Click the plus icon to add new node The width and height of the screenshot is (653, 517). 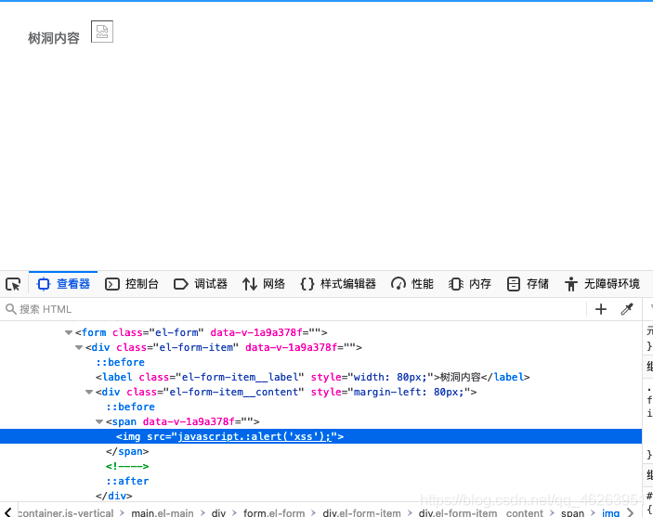[601, 309]
